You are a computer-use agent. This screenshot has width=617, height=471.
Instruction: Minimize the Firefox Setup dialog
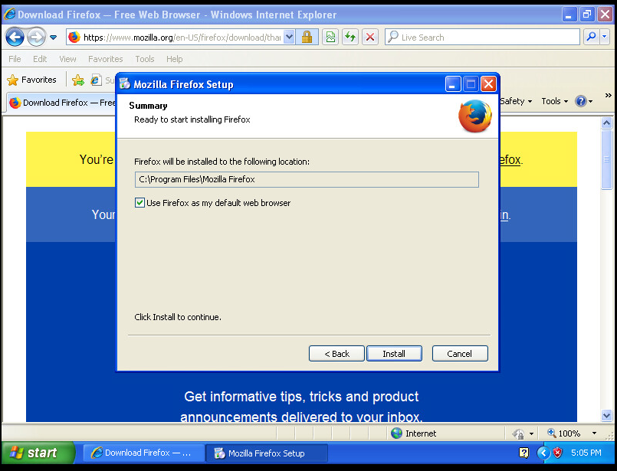coord(453,84)
